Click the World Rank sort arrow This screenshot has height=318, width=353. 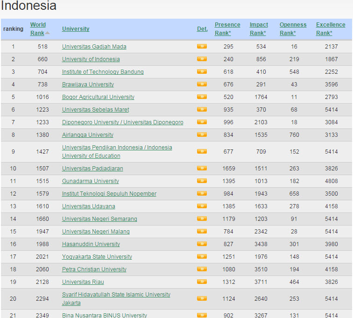click(x=47, y=33)
